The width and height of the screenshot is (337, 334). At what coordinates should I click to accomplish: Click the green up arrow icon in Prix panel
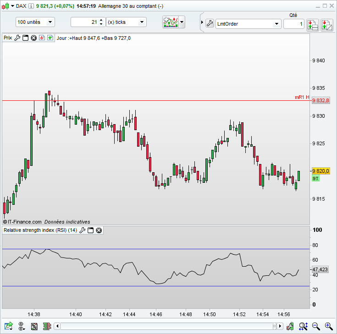coord(50,38)
